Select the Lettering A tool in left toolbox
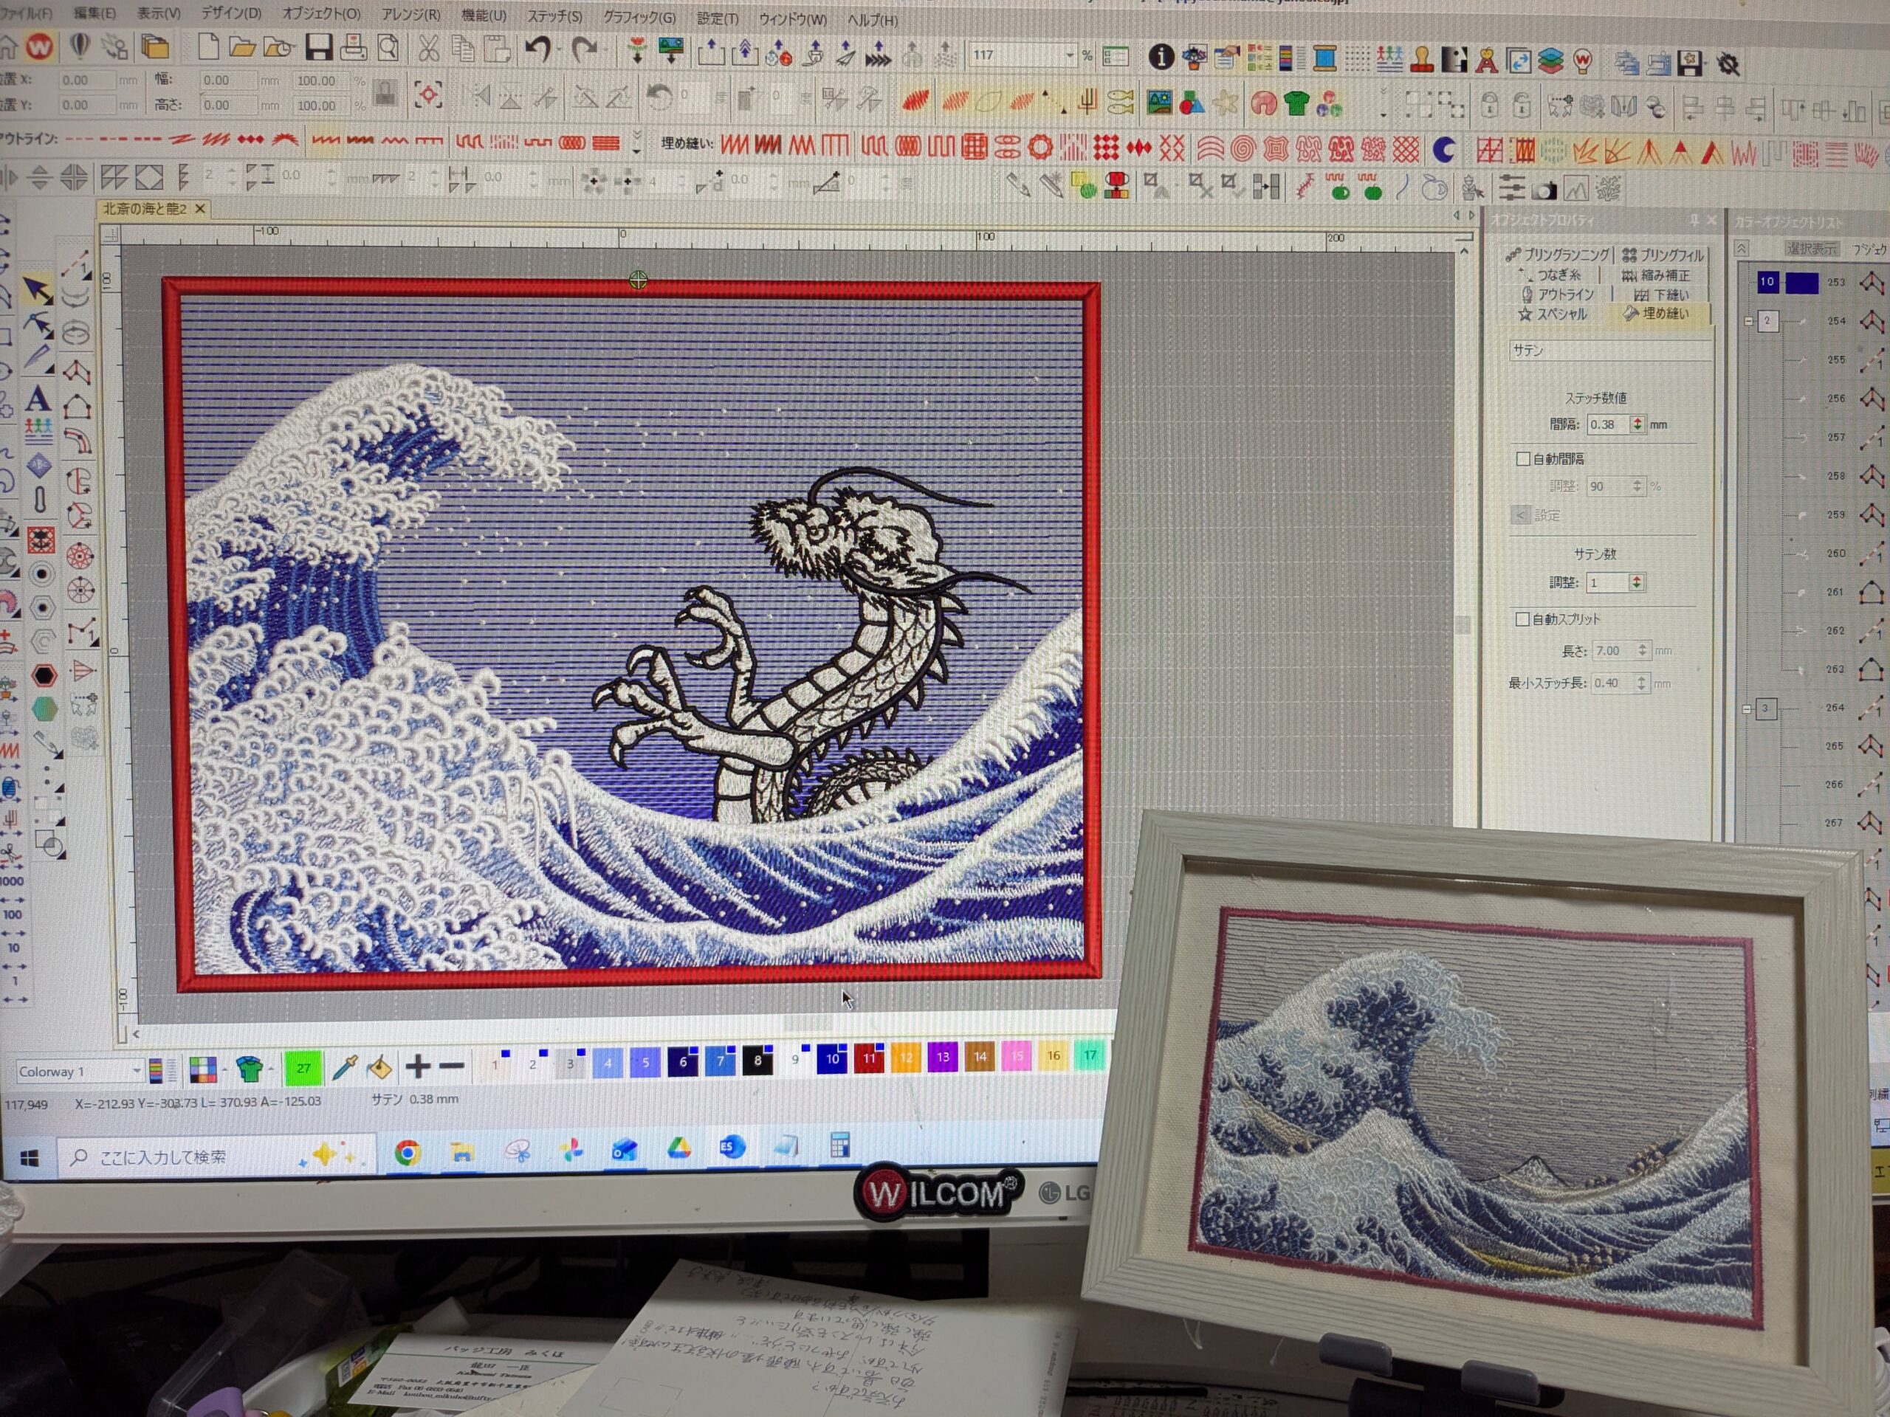Viewport: 1890px width, 1417px height. (37, 399)
